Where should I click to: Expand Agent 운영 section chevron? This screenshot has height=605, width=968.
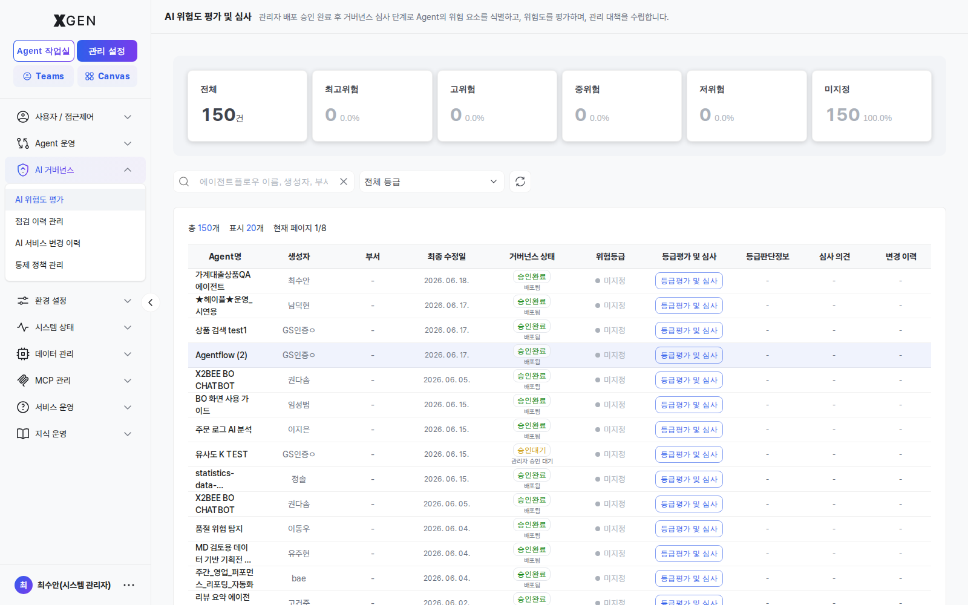tap(128, 143)
